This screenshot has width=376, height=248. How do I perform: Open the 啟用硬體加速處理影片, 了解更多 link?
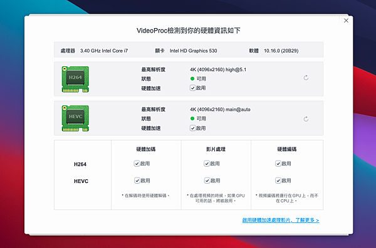tap(281, 220)
